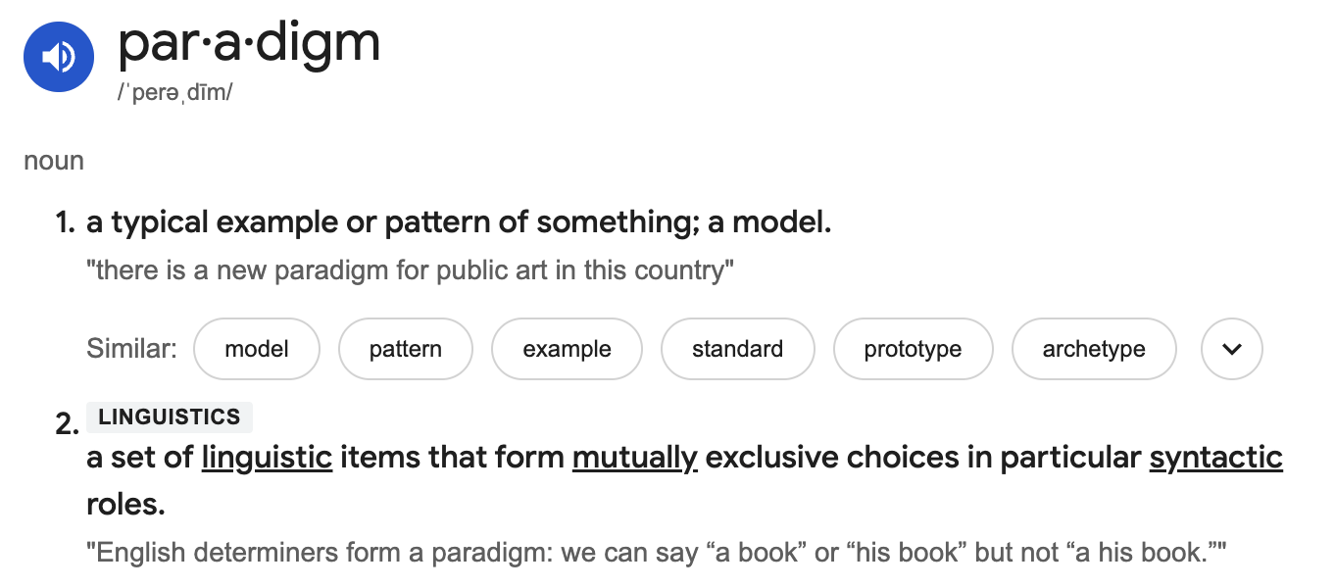Choose the "example" synonym chip
Screen dimensions: 1335x588
567,349
